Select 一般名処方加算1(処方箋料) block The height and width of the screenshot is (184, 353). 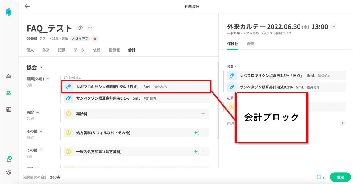(136, 152)
